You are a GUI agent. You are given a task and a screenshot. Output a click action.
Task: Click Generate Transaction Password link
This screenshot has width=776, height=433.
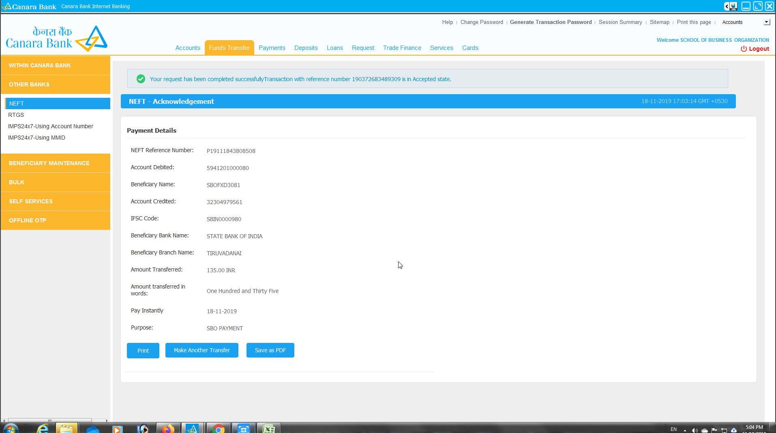(551, 22)
